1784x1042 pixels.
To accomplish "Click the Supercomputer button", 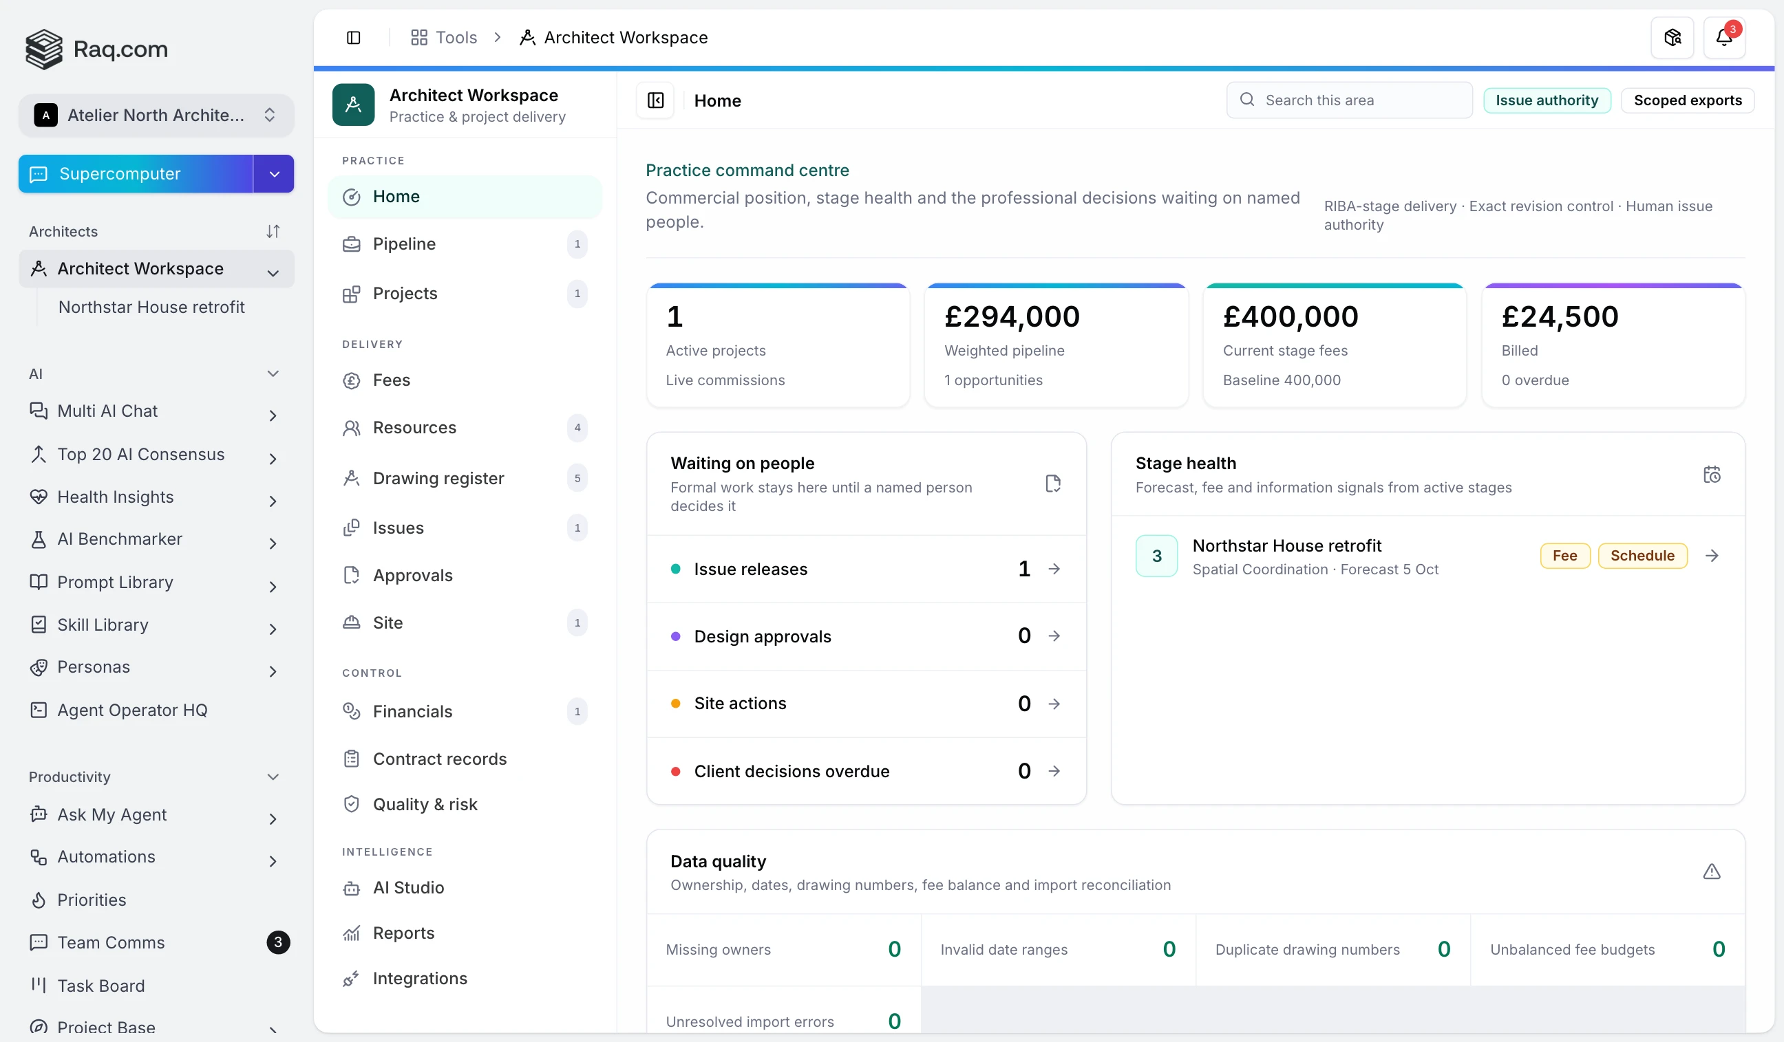I will tap(136, 174).
